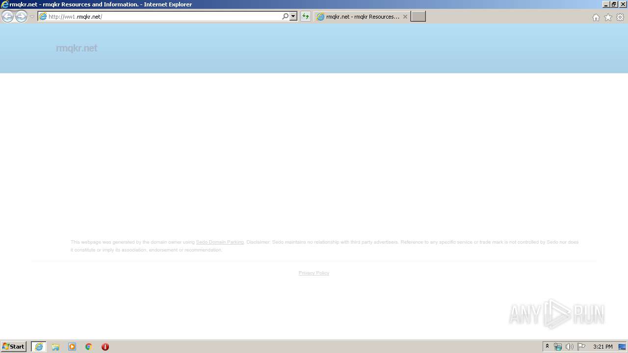The height and width of the screenshot is (353, 628).
Task: Open Favorites star icon
Action: coord(608,17)
